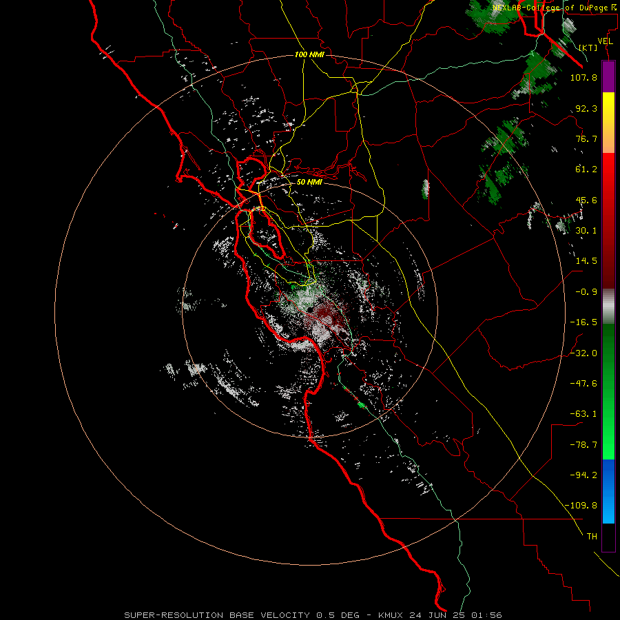Image resolution: width=620 pixels, height=620 pixels.
Task: Click the 14.5 velocity scale value
Action: pos(586,261)
